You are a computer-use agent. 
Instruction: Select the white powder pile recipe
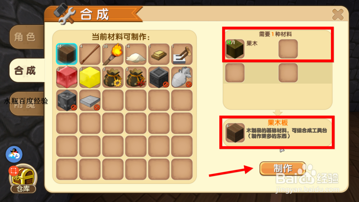tap(136, 54)
